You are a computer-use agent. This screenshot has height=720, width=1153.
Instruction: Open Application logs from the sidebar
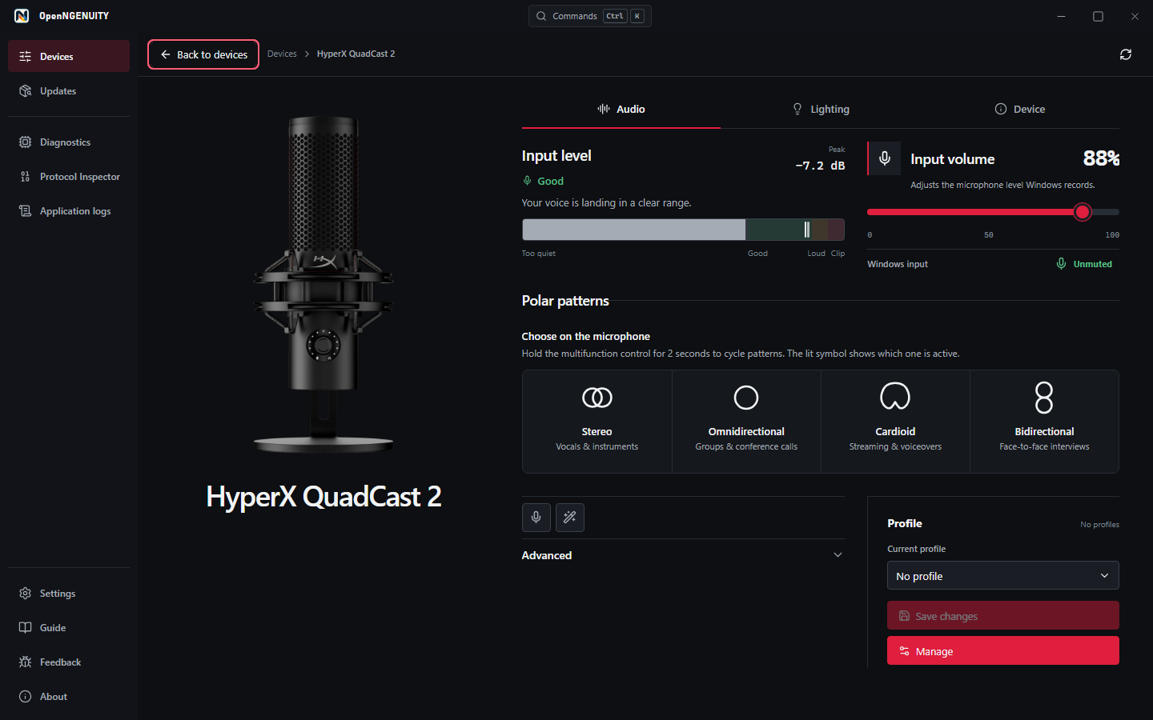(x=69, y=211)
